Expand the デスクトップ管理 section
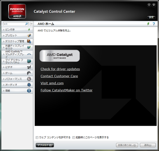The height and width of the screenshot is (151, 159). pos(17,41)
